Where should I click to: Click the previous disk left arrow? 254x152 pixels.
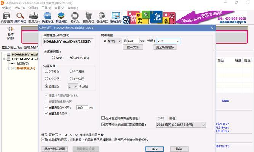[8, 29]
